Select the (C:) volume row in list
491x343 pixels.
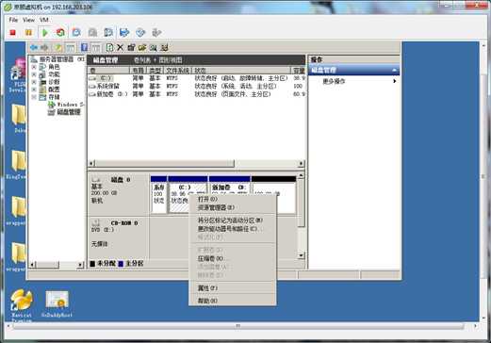point(196,78)
